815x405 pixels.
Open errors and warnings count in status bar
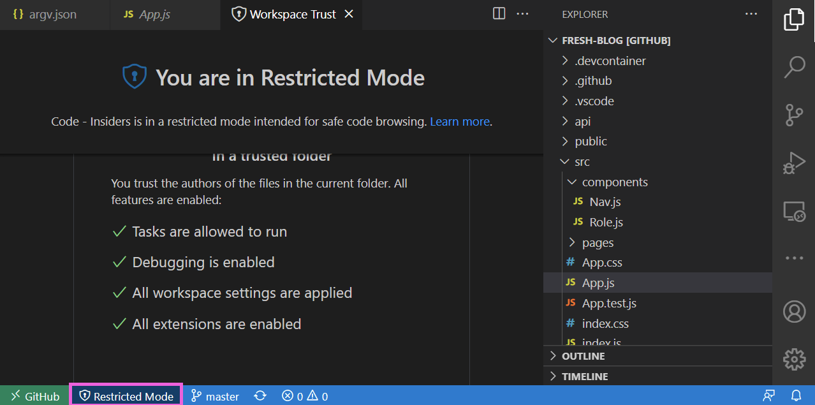pos(305,396)
